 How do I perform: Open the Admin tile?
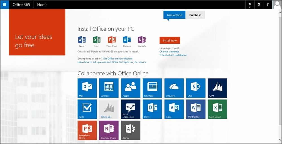click(131, 130)
